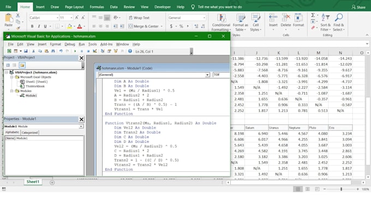The height and width of the screenshot is (223, 371).
Task: Open the Formulas ribbon tab
Action: pos(97,7)
